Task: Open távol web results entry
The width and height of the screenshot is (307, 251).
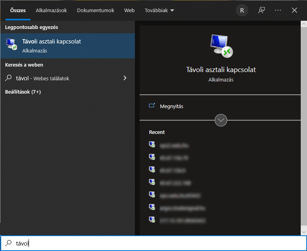Action: click(x=68, y=78)
